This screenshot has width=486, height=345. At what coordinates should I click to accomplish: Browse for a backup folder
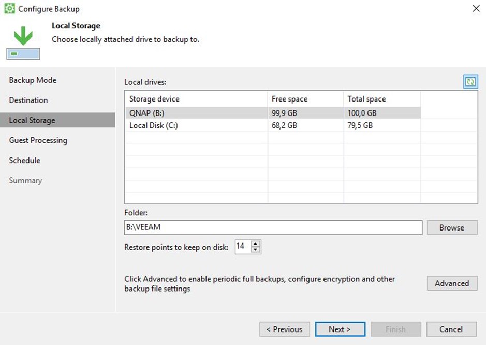click(x=452, y=227)
